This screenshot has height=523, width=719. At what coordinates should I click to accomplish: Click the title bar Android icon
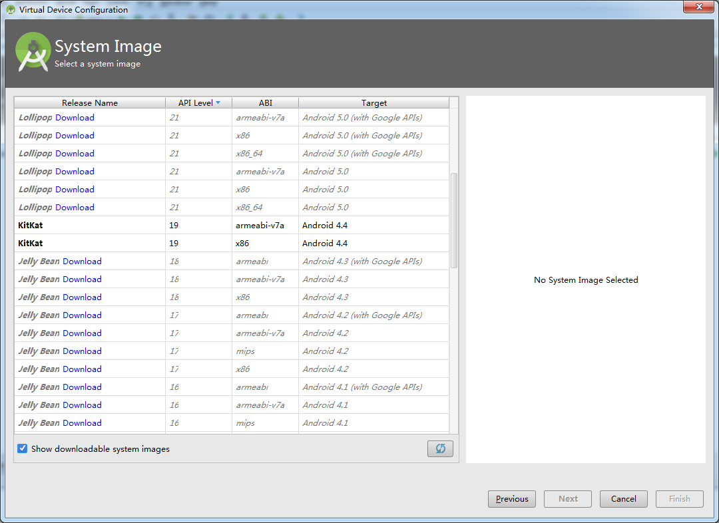11,10
